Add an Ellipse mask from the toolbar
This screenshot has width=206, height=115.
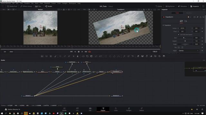[x=110, y=56]
